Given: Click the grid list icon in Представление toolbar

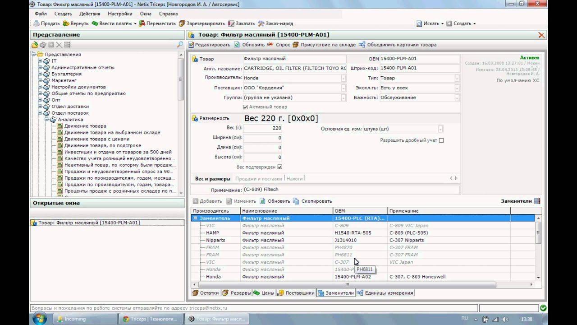Looking at the screenshot, I should 67,45.
